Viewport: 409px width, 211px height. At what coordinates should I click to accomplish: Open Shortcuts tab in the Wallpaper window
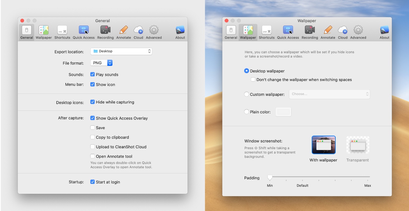pyautogui.click(x=266, y=32)
